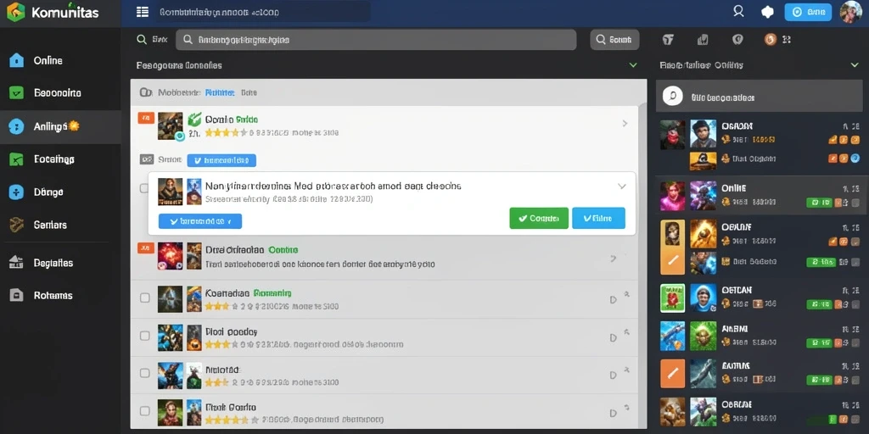Tick the checkbox on the bottom list row
Image resolution: width=869 pixels, height=434 pixels.
[x=144, y=411]
